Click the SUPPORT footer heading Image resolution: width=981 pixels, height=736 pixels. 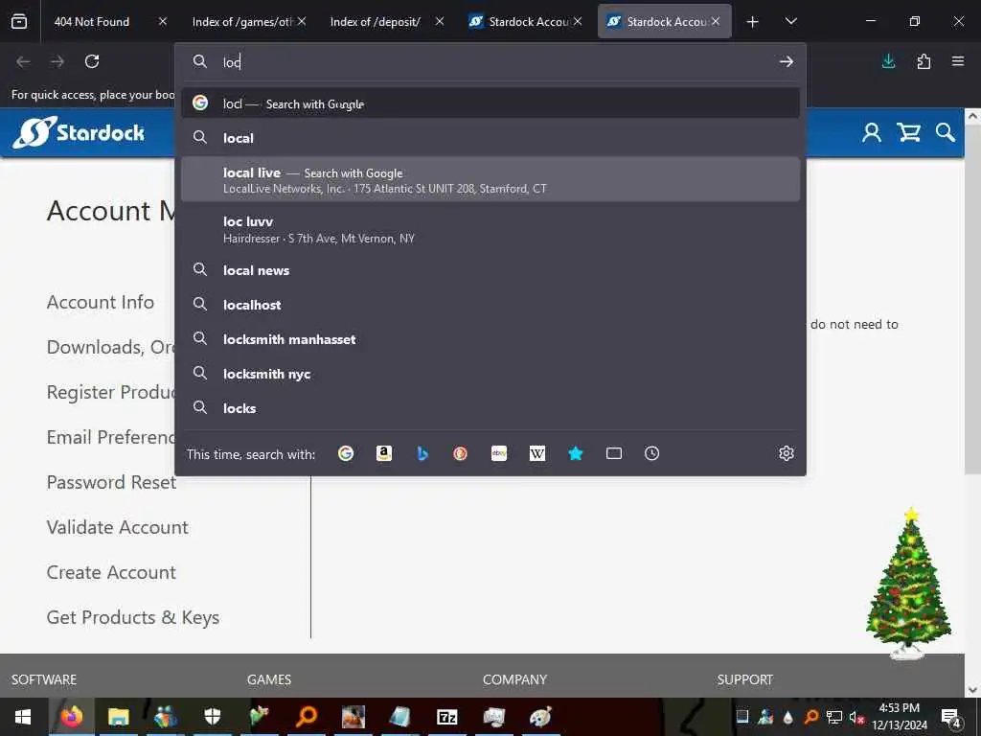tap(745, 679)
